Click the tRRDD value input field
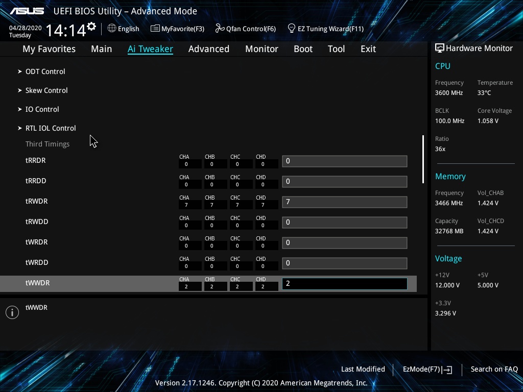Screen dimensions: 523x392 point(345,182)
